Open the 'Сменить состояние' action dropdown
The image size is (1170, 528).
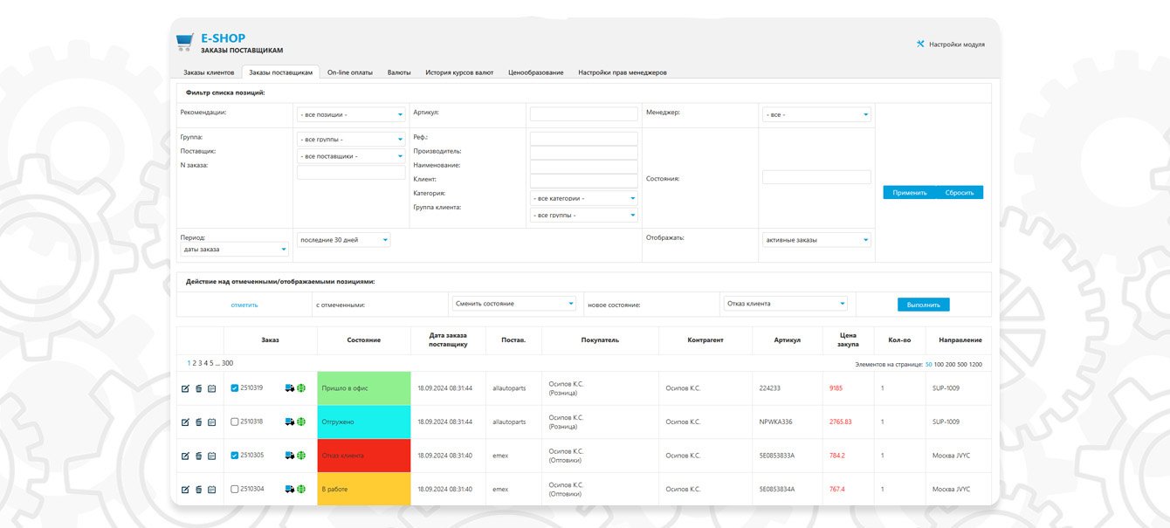[x=515, y=303]
